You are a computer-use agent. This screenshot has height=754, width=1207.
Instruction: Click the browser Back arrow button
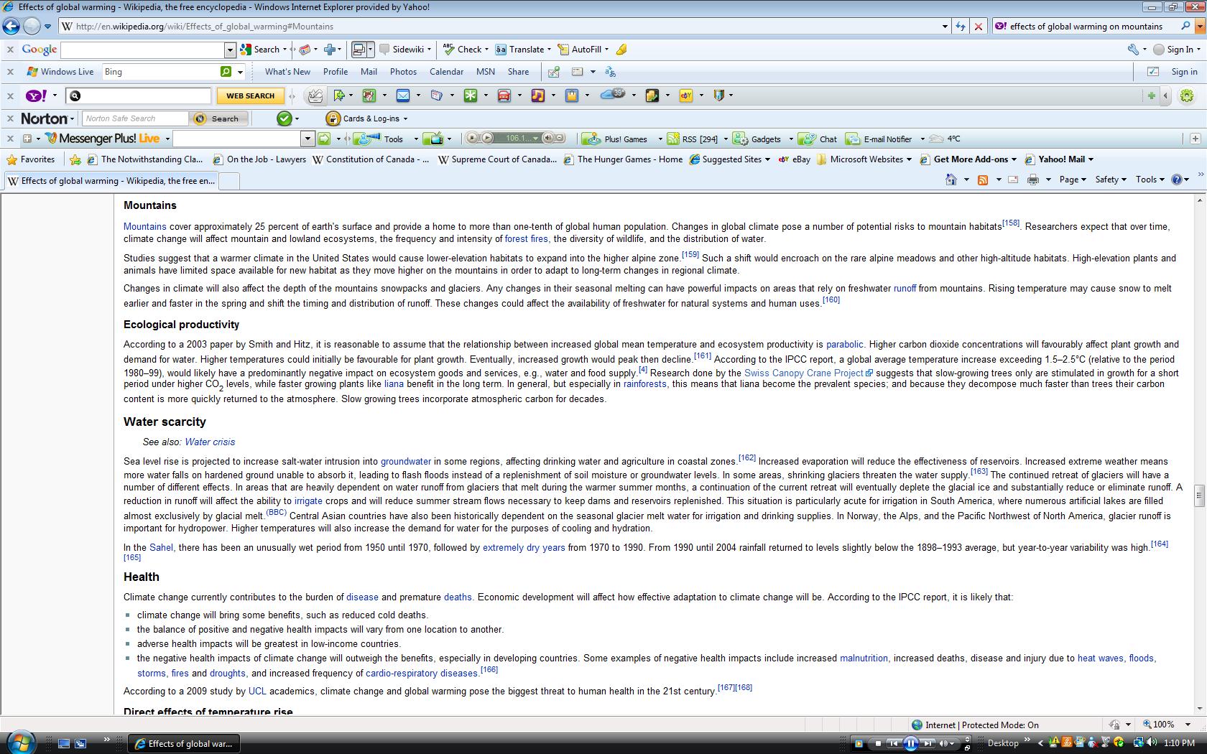[11, 27]
